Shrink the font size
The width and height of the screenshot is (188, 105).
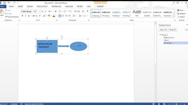click(45, 11)
